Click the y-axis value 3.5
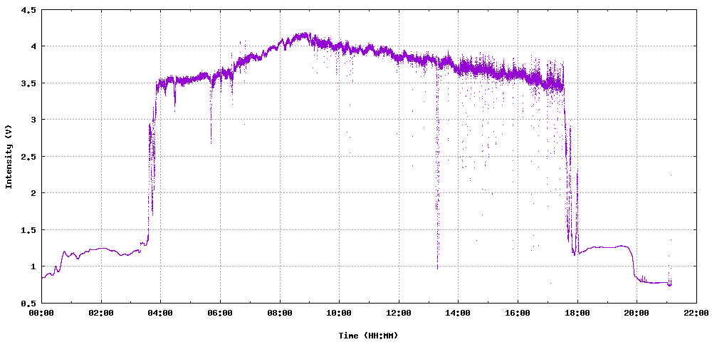Viewport: 712px width, 342px height. [28, 83]
